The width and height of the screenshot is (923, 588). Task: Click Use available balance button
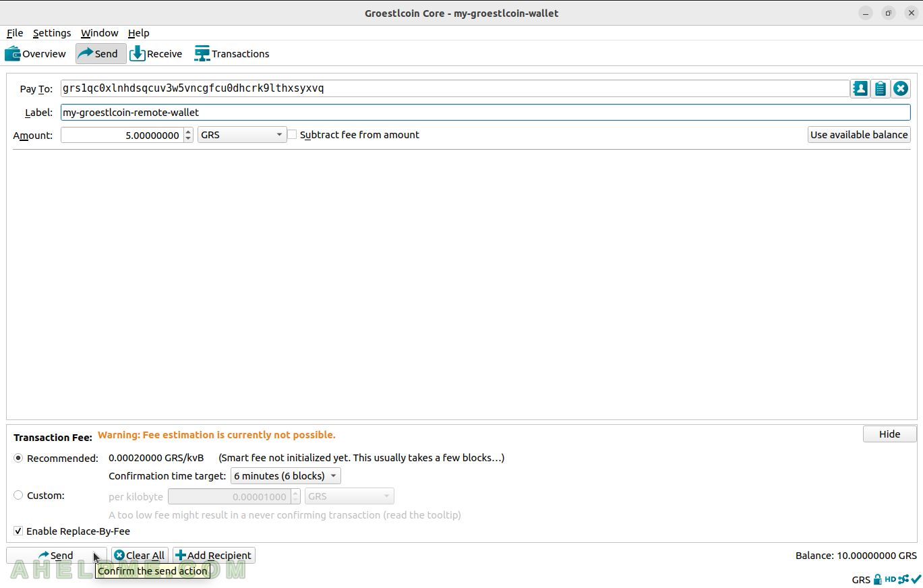click(x=859, y=135)
